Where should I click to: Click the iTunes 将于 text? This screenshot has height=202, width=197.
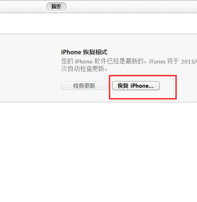click(164, 62)
